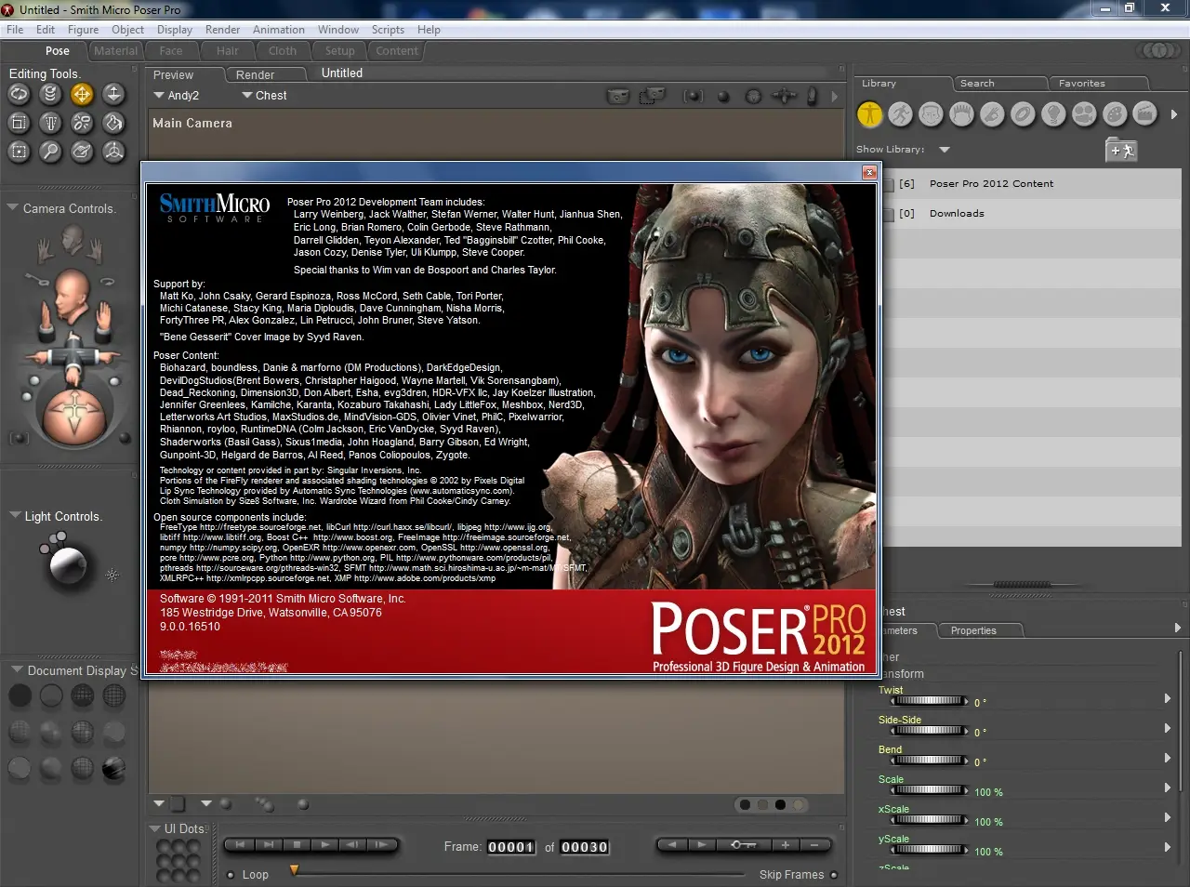The image size is (1190, 887).
Task: Switch to the Render view tab
Action: [x=265, y=75]
